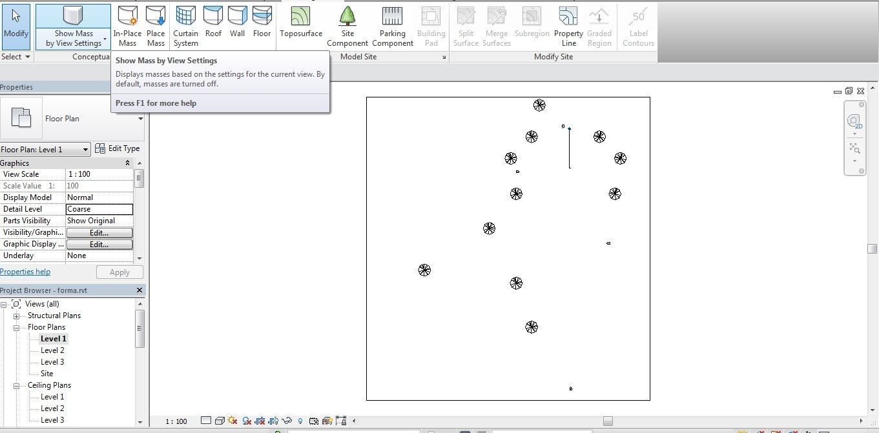Expand Model Site panel dialog launcher
The width and height of the screenshot is (879, 433).
[444, 57]
